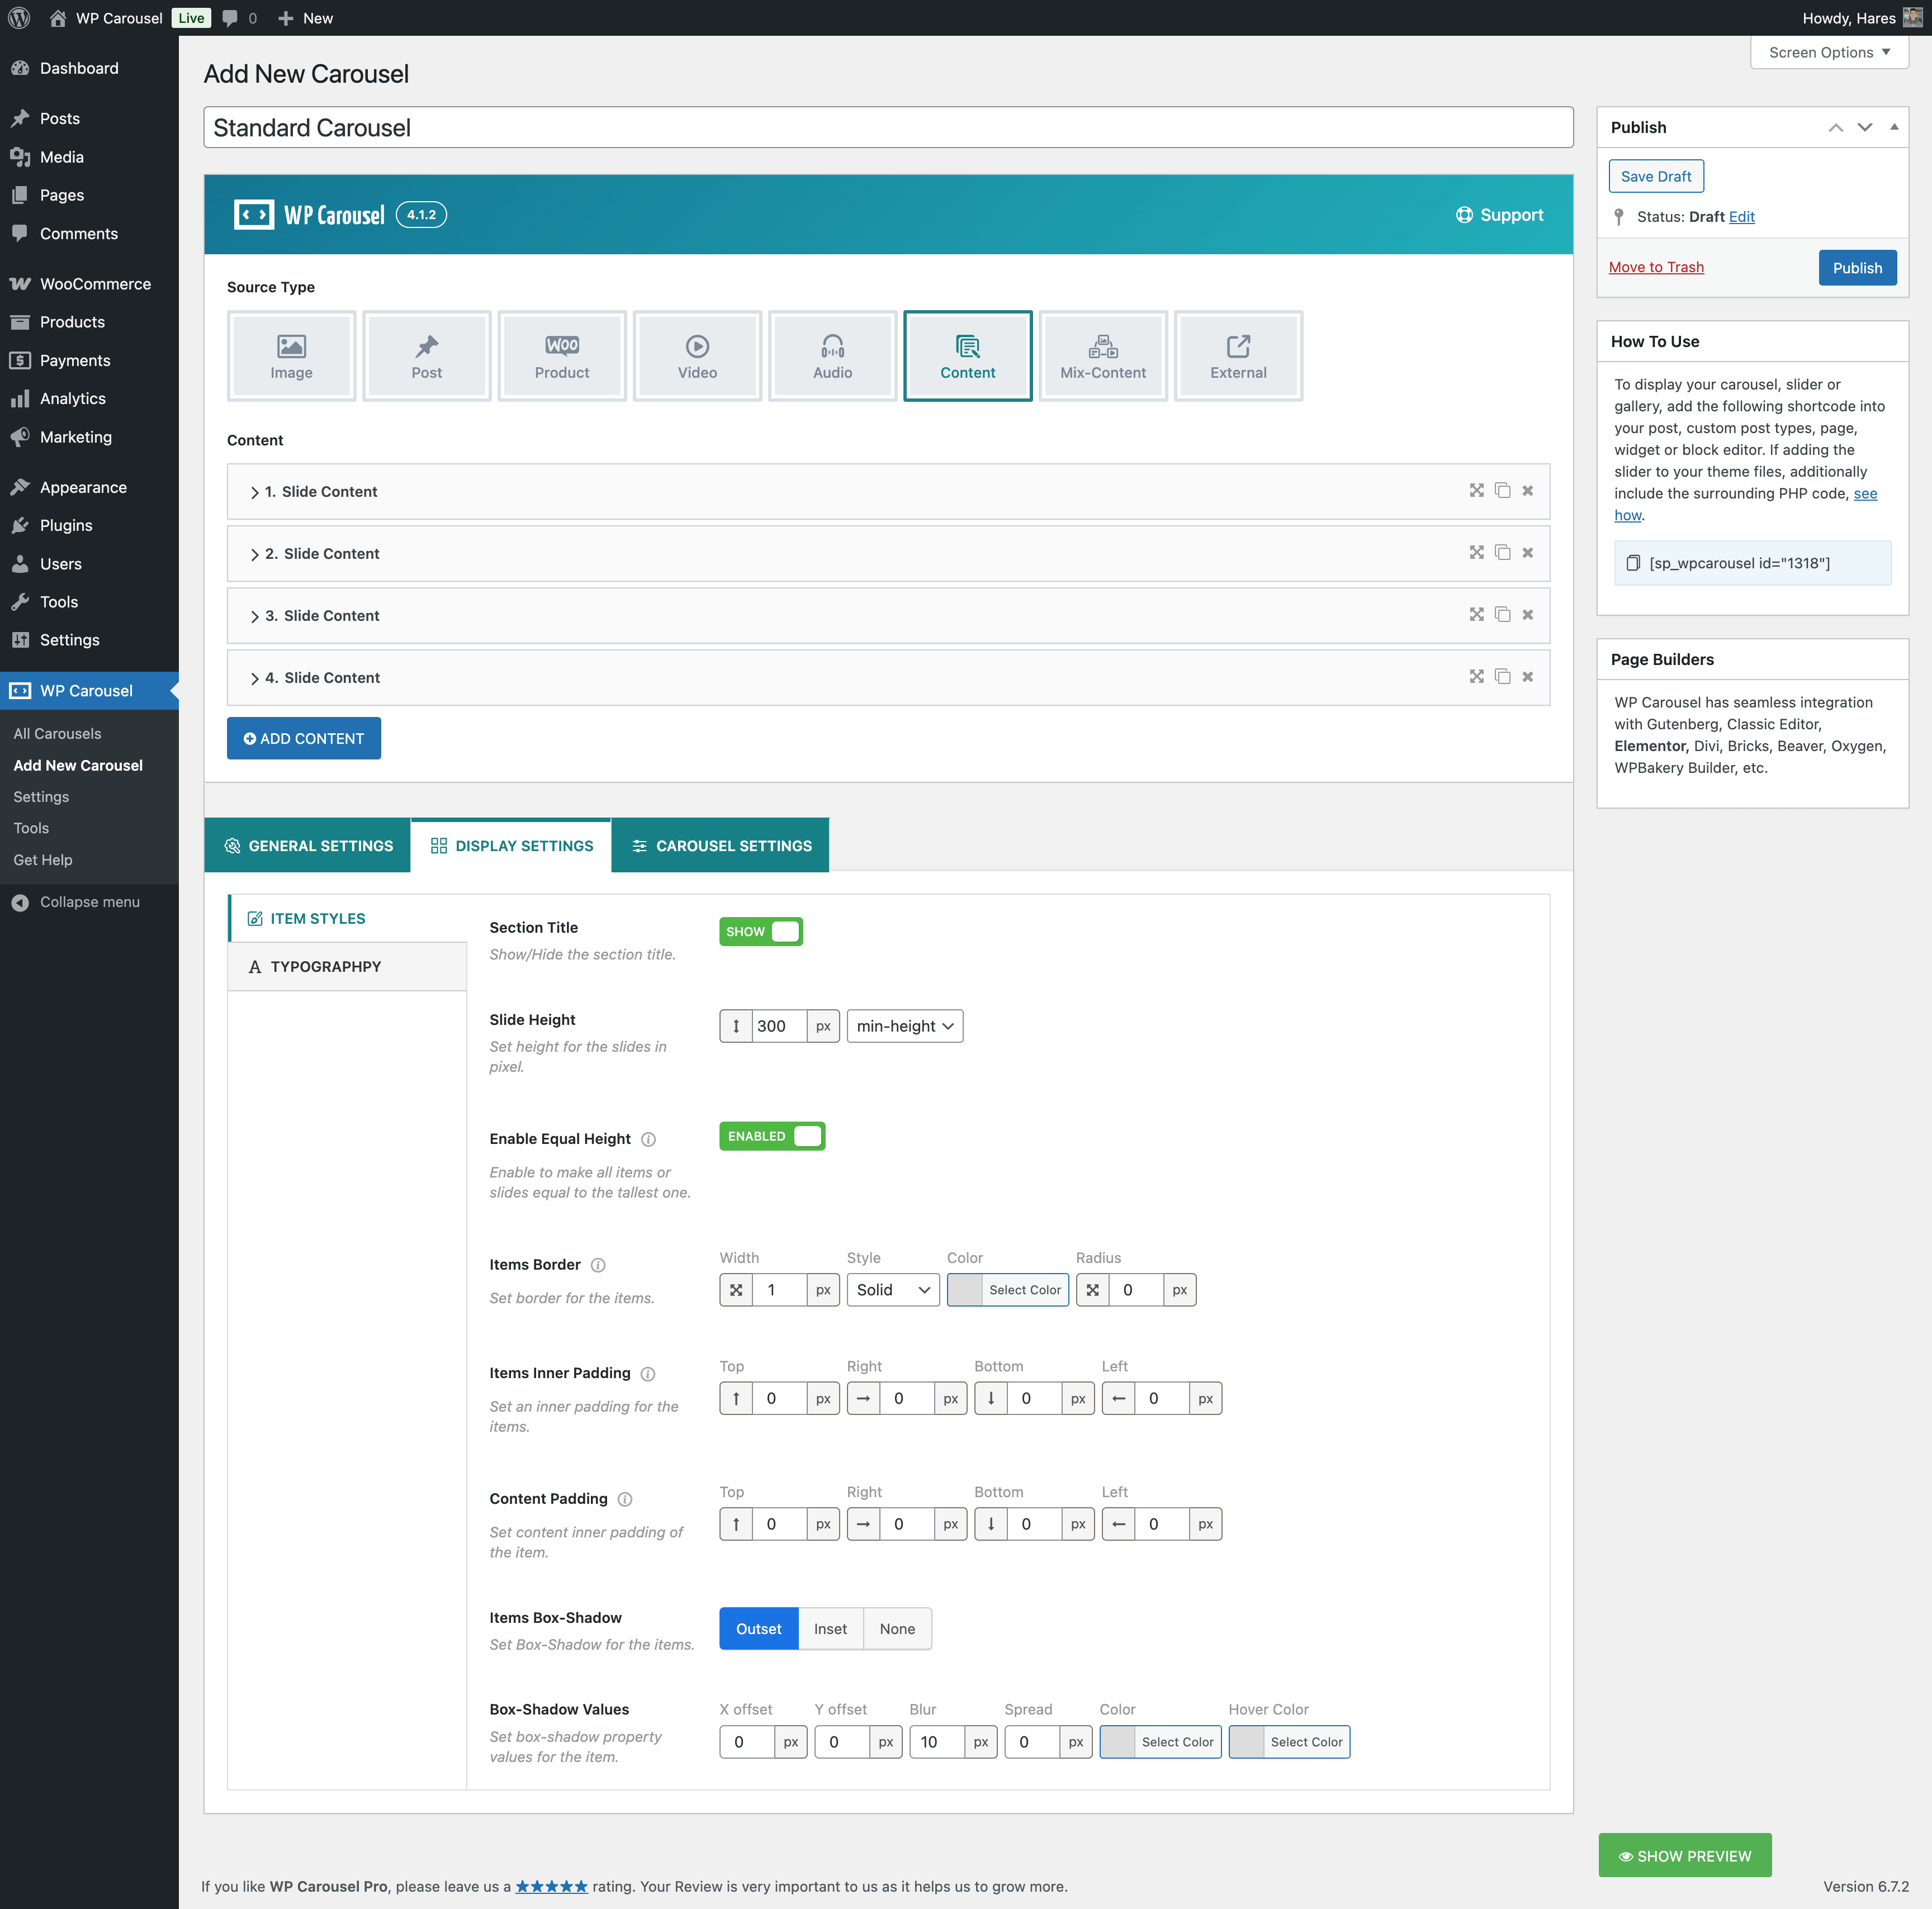Duplicate the 1. Slide Content item
The image size is (1932, 1909).
[x=1502, y=491]
